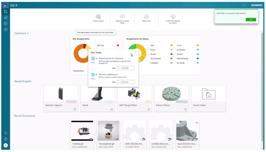The height and width of the screenshot is (152, 266).
Task: Click the Past Due red indicator
Action: pyautogui.click(x=118, y=45)
